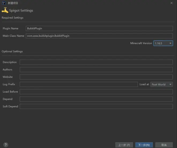Cancel with the 取消 button
177x148 pixels.
click(164, 145)
